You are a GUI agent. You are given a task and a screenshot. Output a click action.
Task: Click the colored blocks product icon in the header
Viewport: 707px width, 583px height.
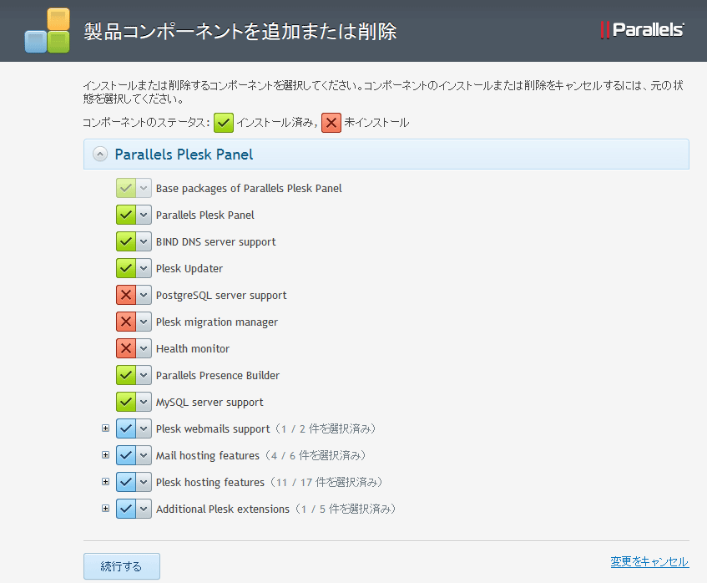tap(47, 31)
